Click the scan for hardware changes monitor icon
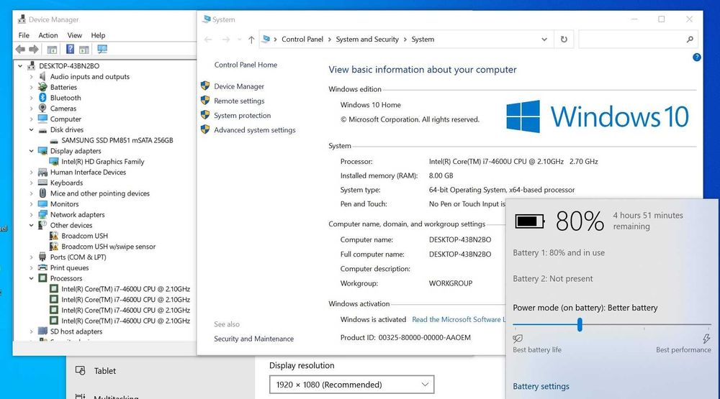Viewport: 720px width, 399px height. pyautogui.click(x=102, y=49)
